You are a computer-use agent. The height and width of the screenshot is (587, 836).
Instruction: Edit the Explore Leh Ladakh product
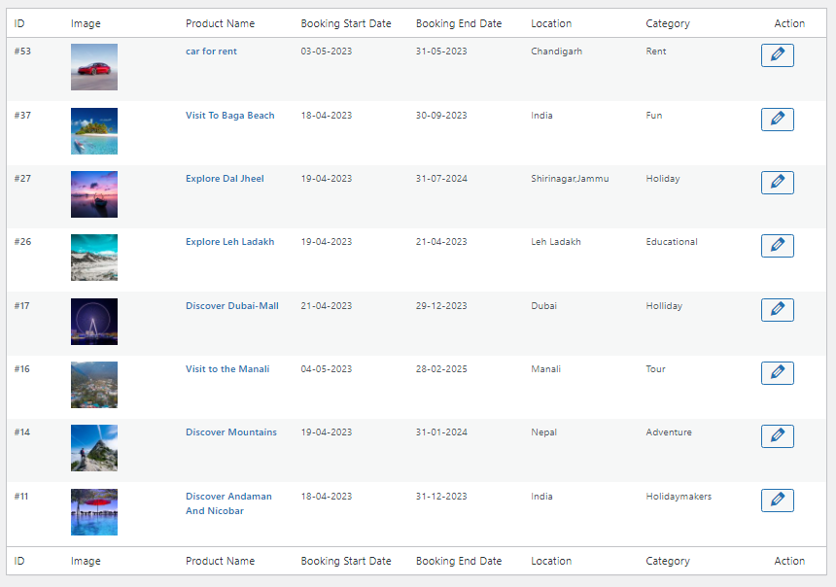pos(777,246)
